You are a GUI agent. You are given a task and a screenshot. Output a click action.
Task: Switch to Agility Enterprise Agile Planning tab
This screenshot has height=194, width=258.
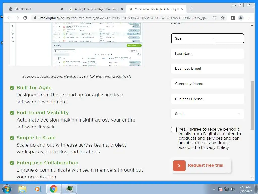tap(96, 9)
